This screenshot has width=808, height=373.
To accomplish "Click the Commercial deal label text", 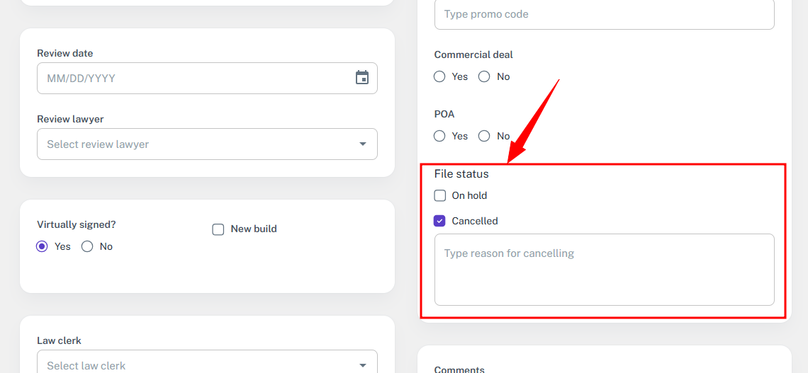I will tap(473, 54).
